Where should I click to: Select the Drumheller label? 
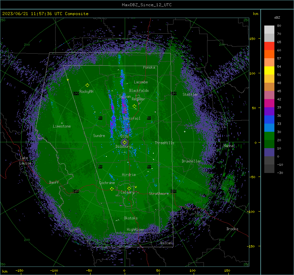[x=191, y=161]
